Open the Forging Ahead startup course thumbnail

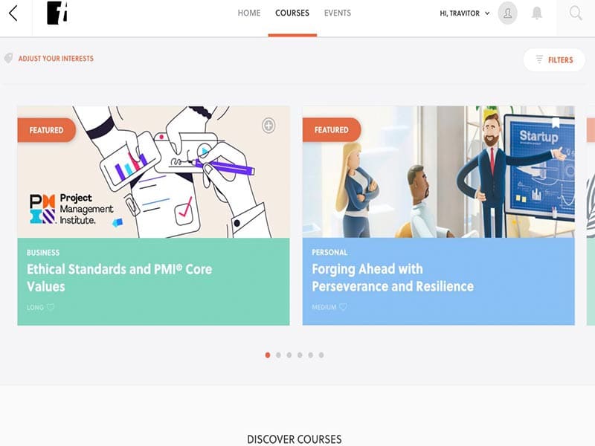(x=438, y=172)
